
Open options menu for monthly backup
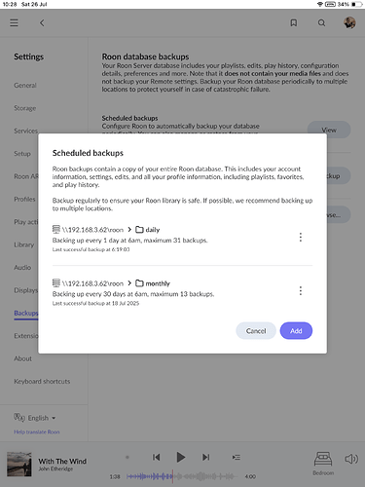click(301, 290)
